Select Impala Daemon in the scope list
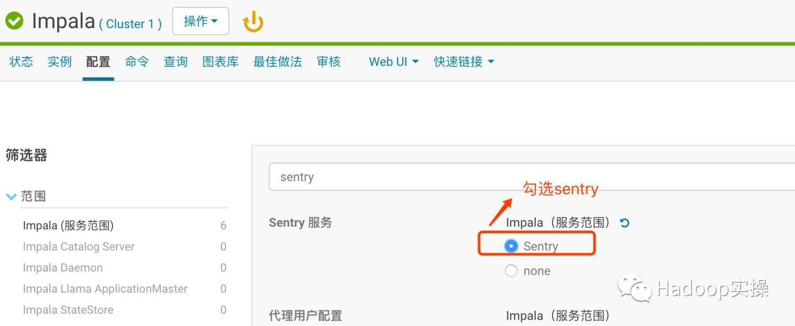Image resolution: width=795 pixels, height=326 pixels. pyautogui.click(x=63, y=268)
